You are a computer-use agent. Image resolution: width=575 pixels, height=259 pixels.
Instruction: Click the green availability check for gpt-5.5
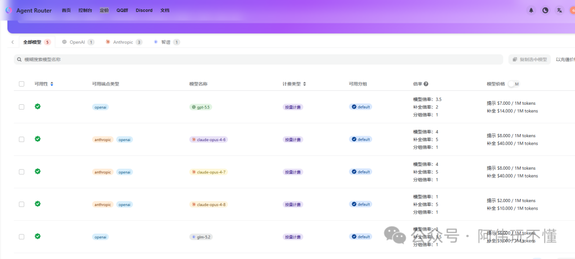[37, 106]
